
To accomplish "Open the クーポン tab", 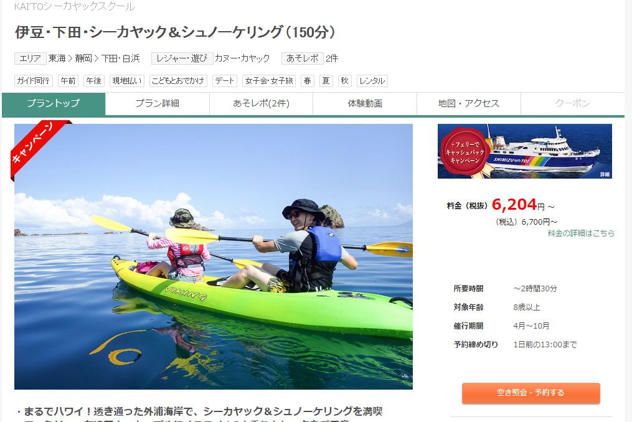I will point(572,103).
